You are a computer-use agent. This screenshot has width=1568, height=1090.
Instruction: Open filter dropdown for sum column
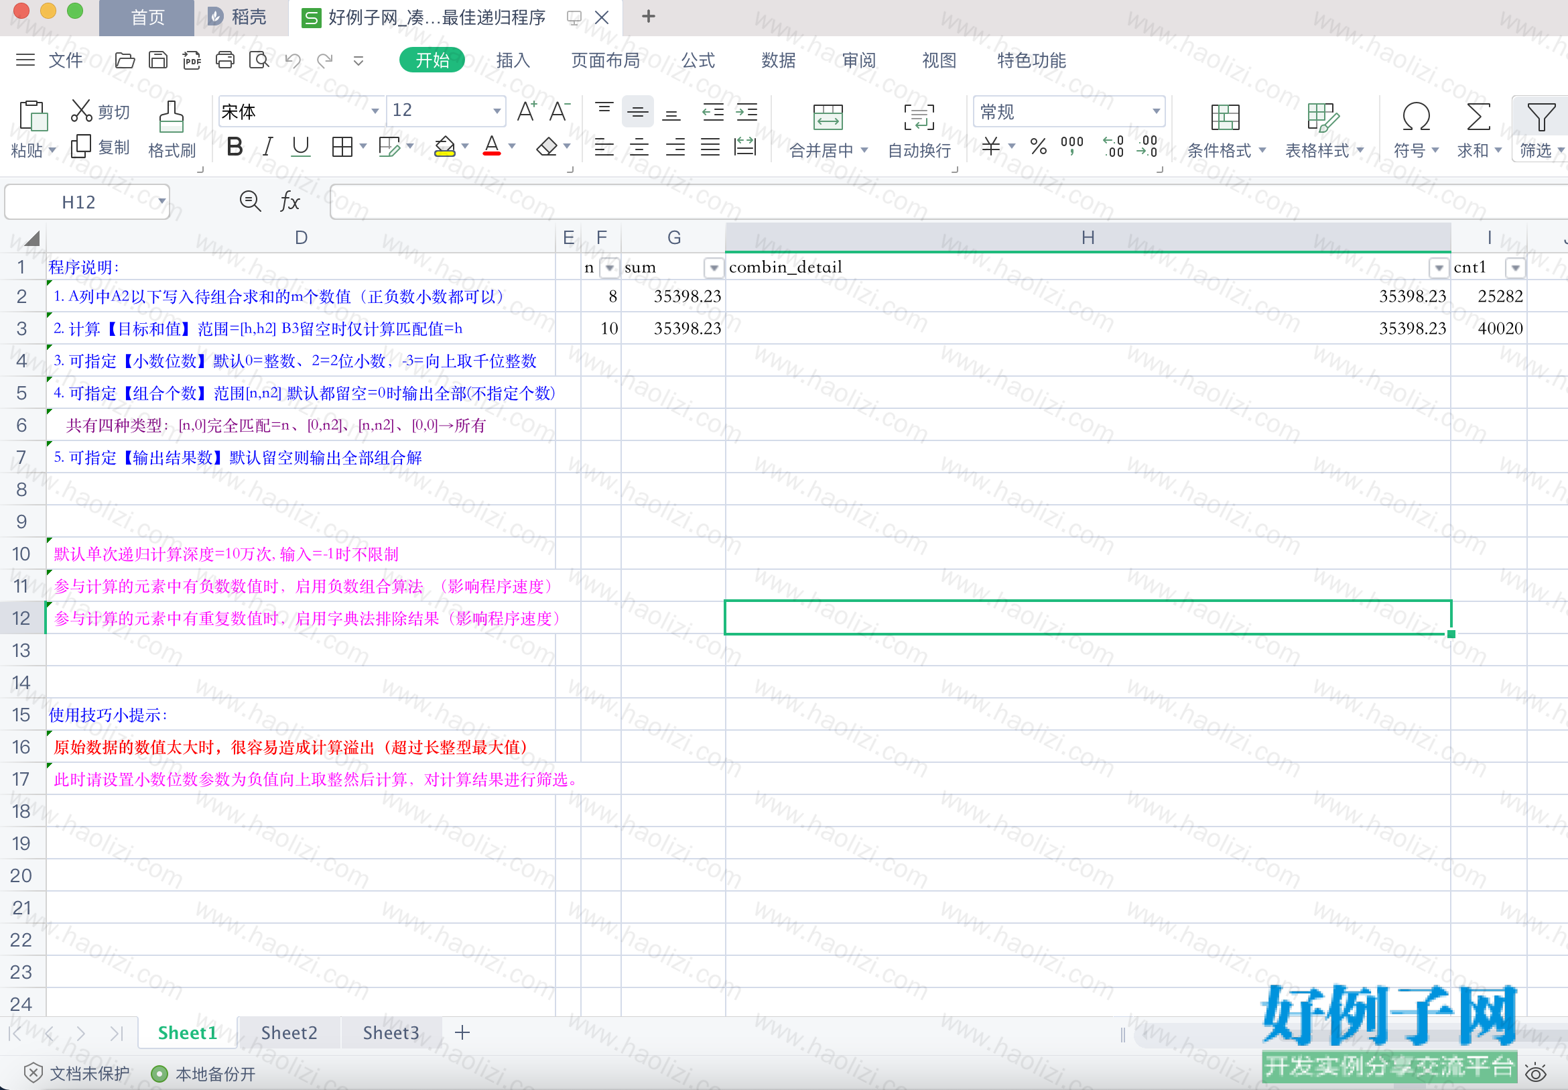click(x=714, y=267)
